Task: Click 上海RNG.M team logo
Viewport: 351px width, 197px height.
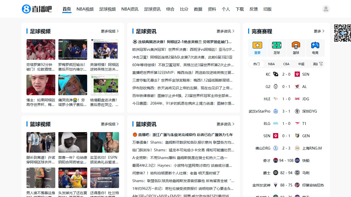Action: pyautogui.click(x=297, y=148)
